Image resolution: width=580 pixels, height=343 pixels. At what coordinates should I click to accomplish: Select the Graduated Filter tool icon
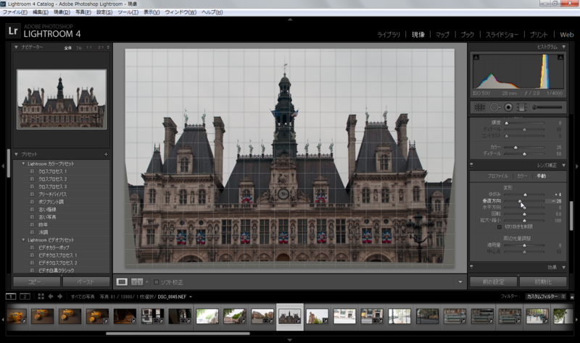[521, 107]
